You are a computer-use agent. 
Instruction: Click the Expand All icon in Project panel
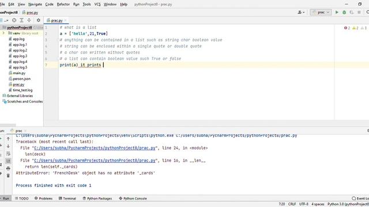(21, 21)
